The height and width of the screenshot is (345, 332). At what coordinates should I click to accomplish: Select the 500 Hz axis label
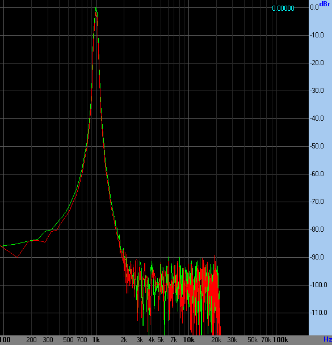click(x=68, y=340)
